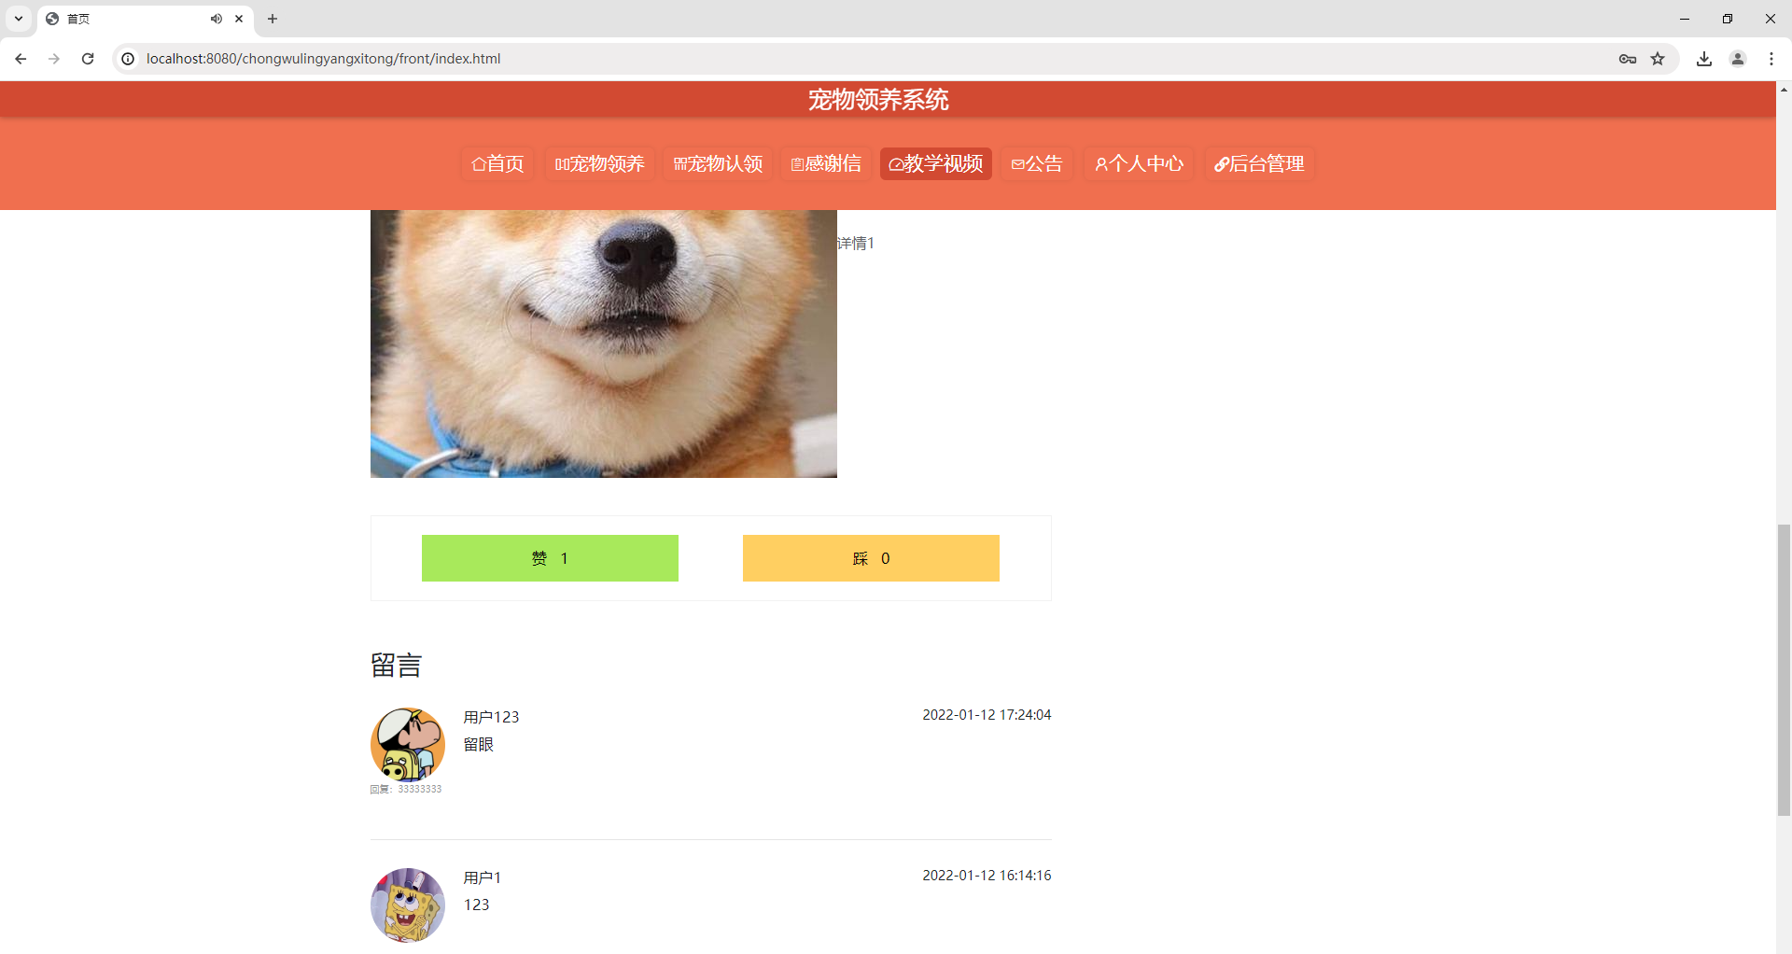The width and height of the screenshot is (1792, 954).
Task: Click the forward navigation arrow
Action: 54,59
